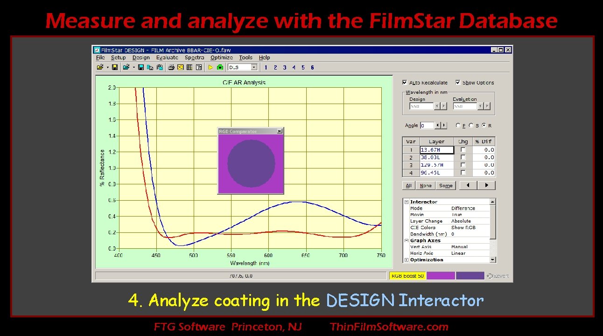
Task: Expand the Optimization section
Action: click(x=407, y=260)
